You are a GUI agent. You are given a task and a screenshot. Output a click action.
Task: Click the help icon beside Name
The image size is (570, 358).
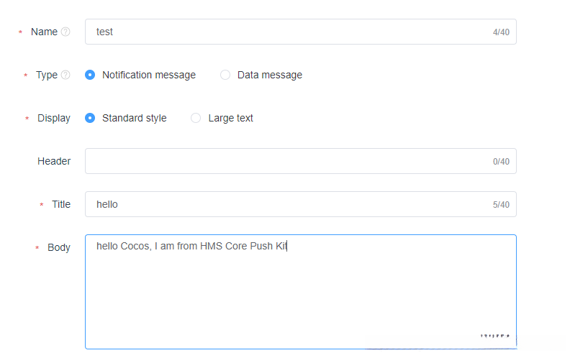(65, 32)
